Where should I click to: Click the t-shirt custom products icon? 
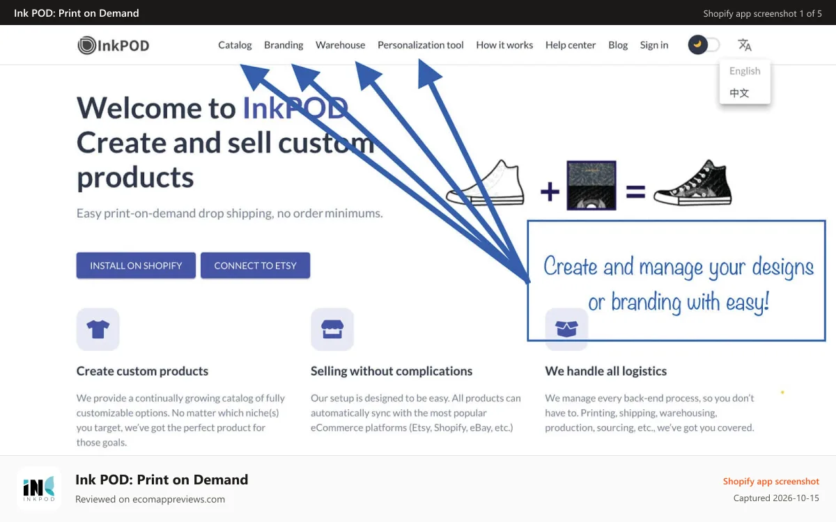pyautogui.click(x=98, y=329)
